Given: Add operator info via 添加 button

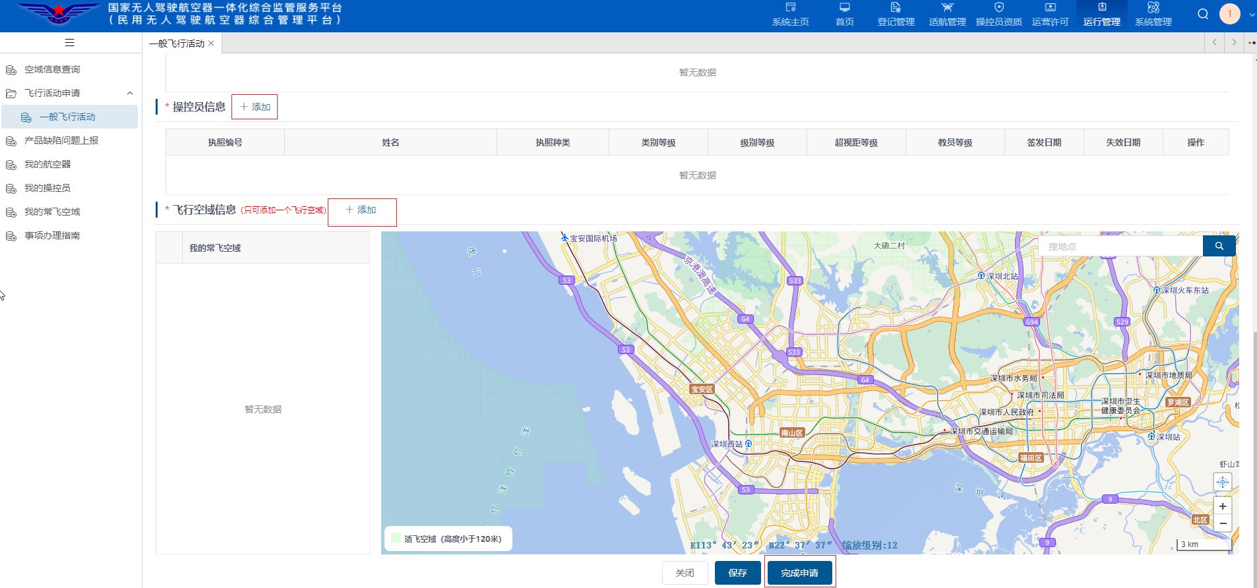Looking at the screenshot, I should (255, 107).
